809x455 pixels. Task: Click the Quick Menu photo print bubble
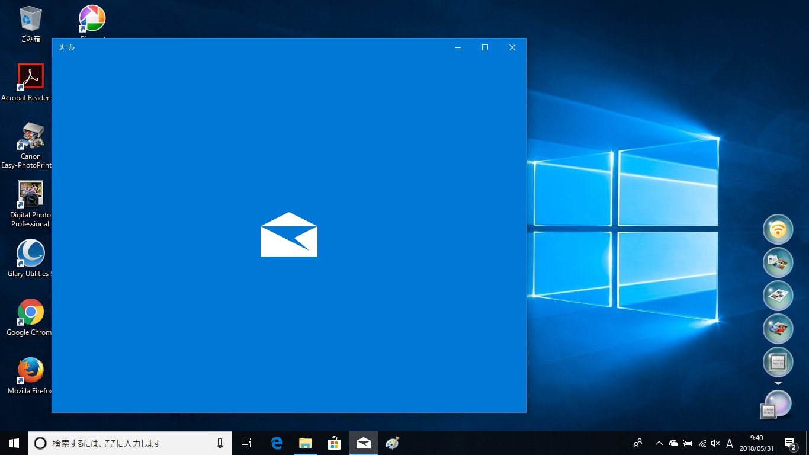point(778,296)
